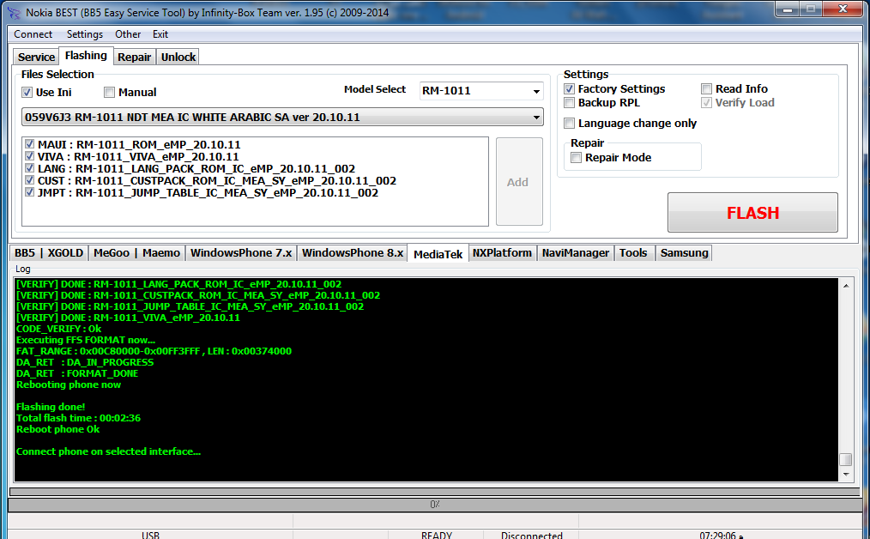Select the MediaTek tab
Viewport: 870px width, 539px height.
[x=438, y=254]
